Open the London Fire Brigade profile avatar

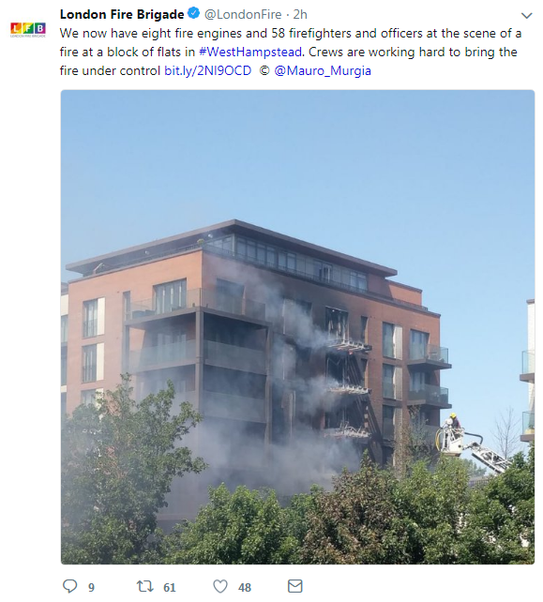[28, 30]
